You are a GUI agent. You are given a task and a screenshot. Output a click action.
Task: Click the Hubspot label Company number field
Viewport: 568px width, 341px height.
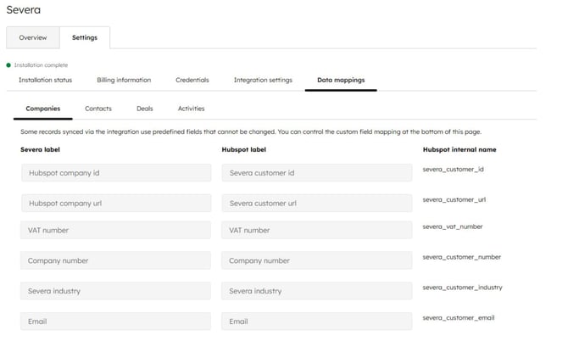[x=317, y=260]
